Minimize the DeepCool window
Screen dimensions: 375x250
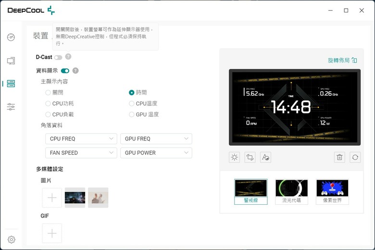point(330,11)
